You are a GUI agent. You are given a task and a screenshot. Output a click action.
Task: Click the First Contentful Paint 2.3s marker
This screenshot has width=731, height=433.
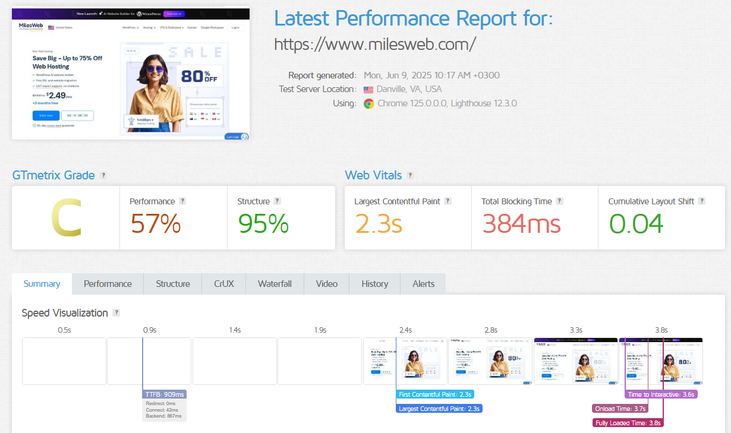[435, 394]
